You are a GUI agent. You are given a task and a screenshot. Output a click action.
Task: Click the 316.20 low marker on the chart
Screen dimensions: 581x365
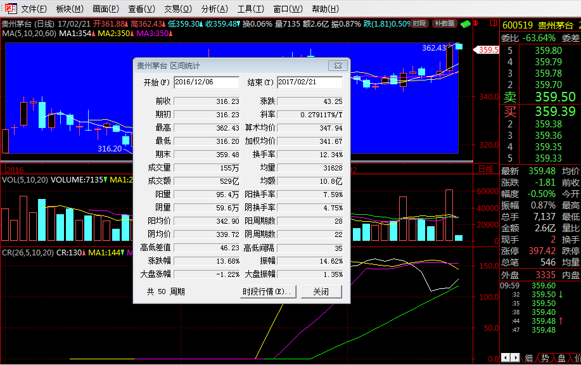click(110, 148)
